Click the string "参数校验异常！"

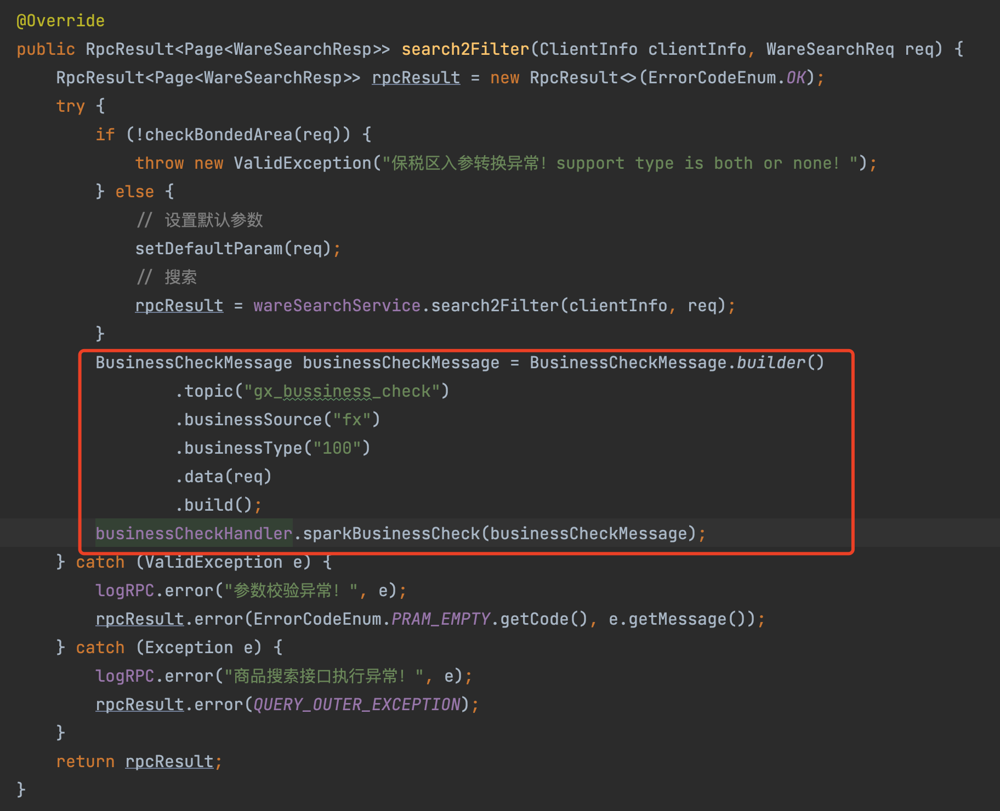pos(291,591)
